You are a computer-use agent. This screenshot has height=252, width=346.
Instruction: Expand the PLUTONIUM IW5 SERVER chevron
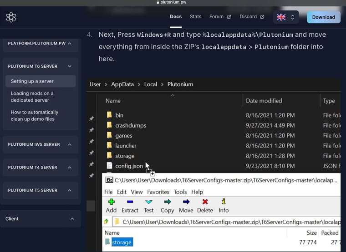pos(70,144)
